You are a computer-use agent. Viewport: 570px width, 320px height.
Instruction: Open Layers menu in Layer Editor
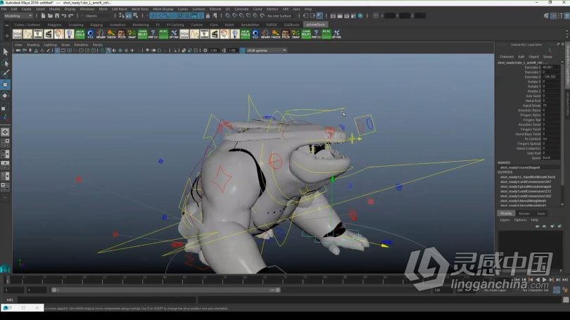click(505, 220)
